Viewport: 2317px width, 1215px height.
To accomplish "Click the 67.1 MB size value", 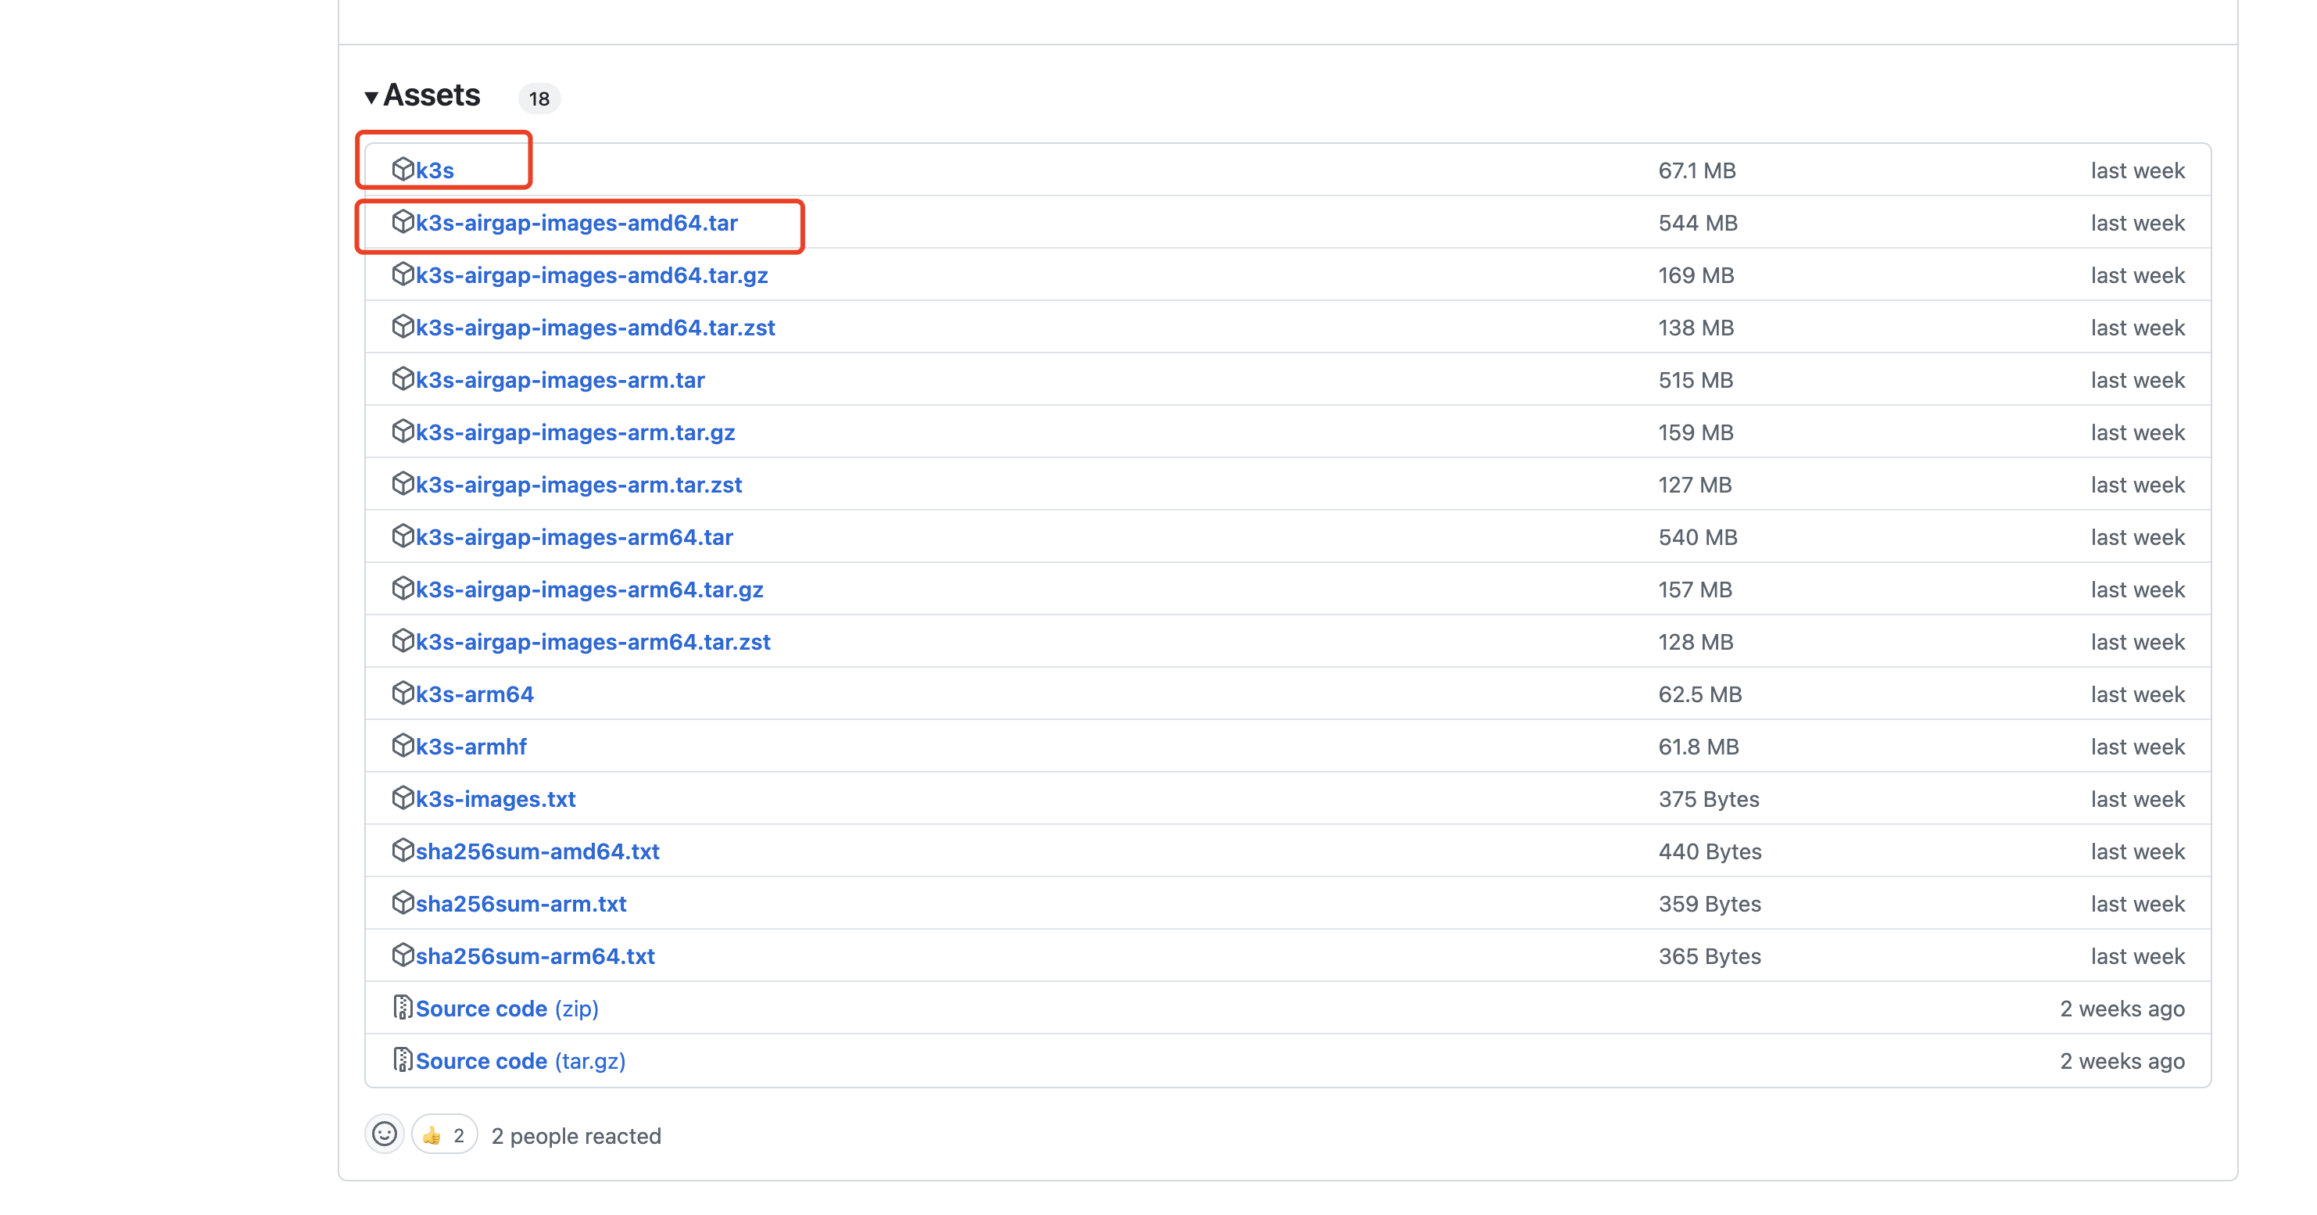I will coord(1697,170).
